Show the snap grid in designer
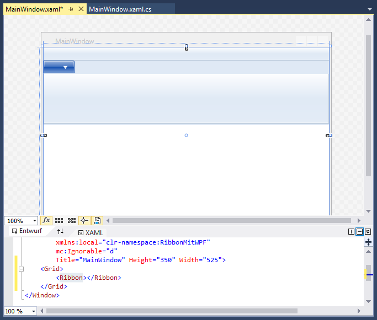The height and width of the screenshot is (320, 377). (59, 220)
